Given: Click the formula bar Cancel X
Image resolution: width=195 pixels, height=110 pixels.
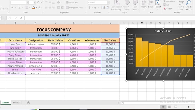Looking at the screenshot, I should pos(9,18).
